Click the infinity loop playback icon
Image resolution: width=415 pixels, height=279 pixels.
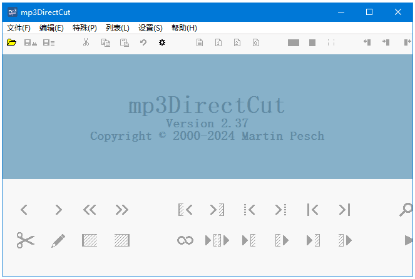pyautogui.click(x=185, y=240)
